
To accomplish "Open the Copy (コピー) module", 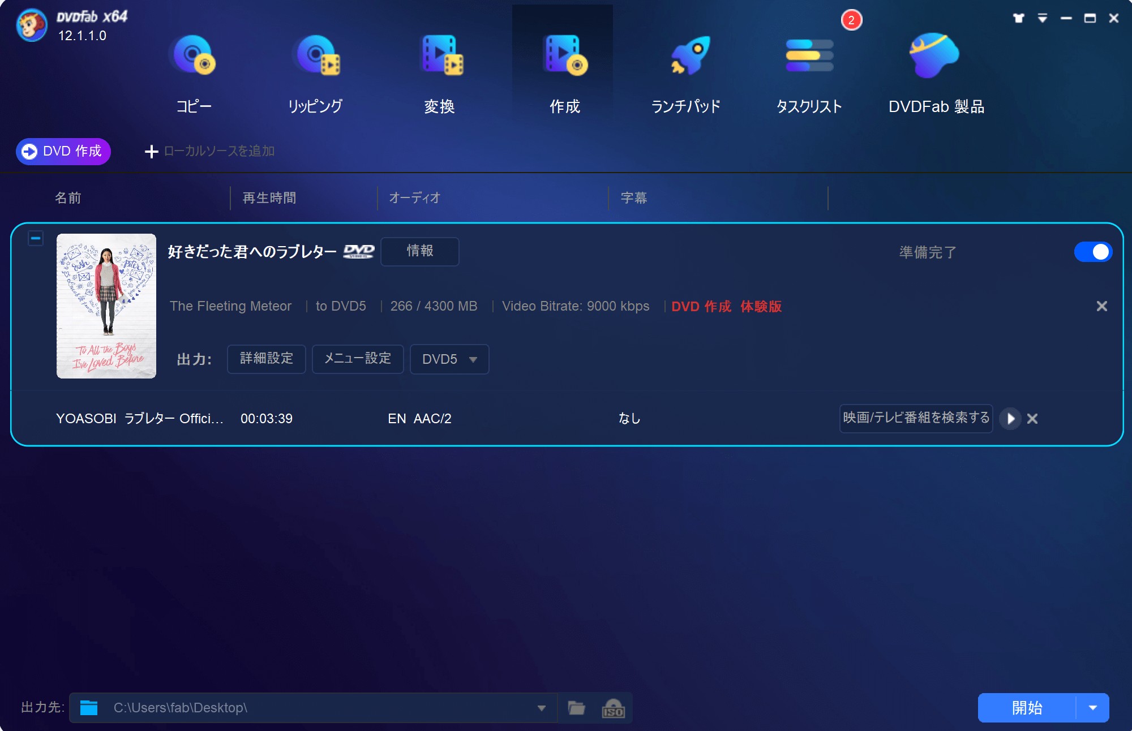I will (x=194, y=74).
